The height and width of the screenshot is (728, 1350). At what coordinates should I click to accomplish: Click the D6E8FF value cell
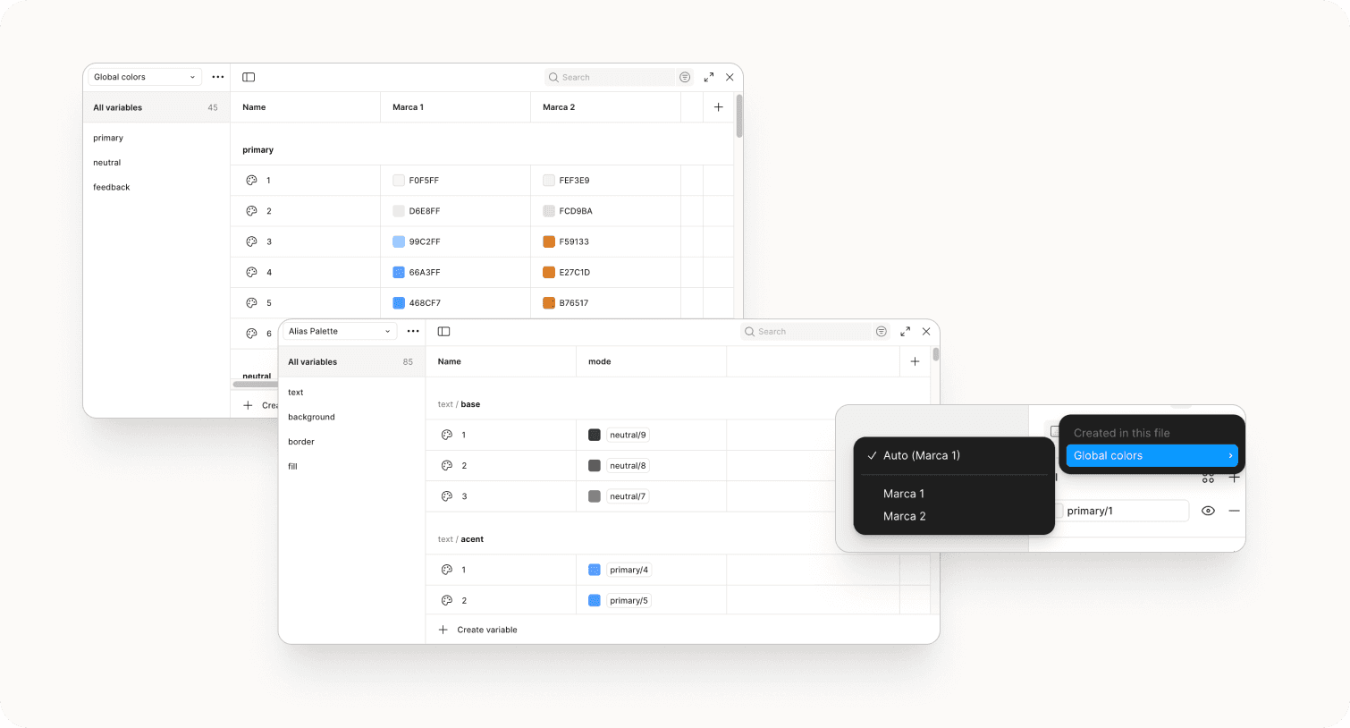coord(455,211)
